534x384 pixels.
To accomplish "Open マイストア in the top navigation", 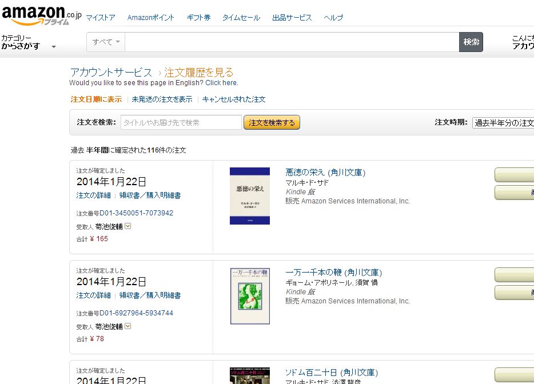I will pyautogui.click(x=101, y=18).
